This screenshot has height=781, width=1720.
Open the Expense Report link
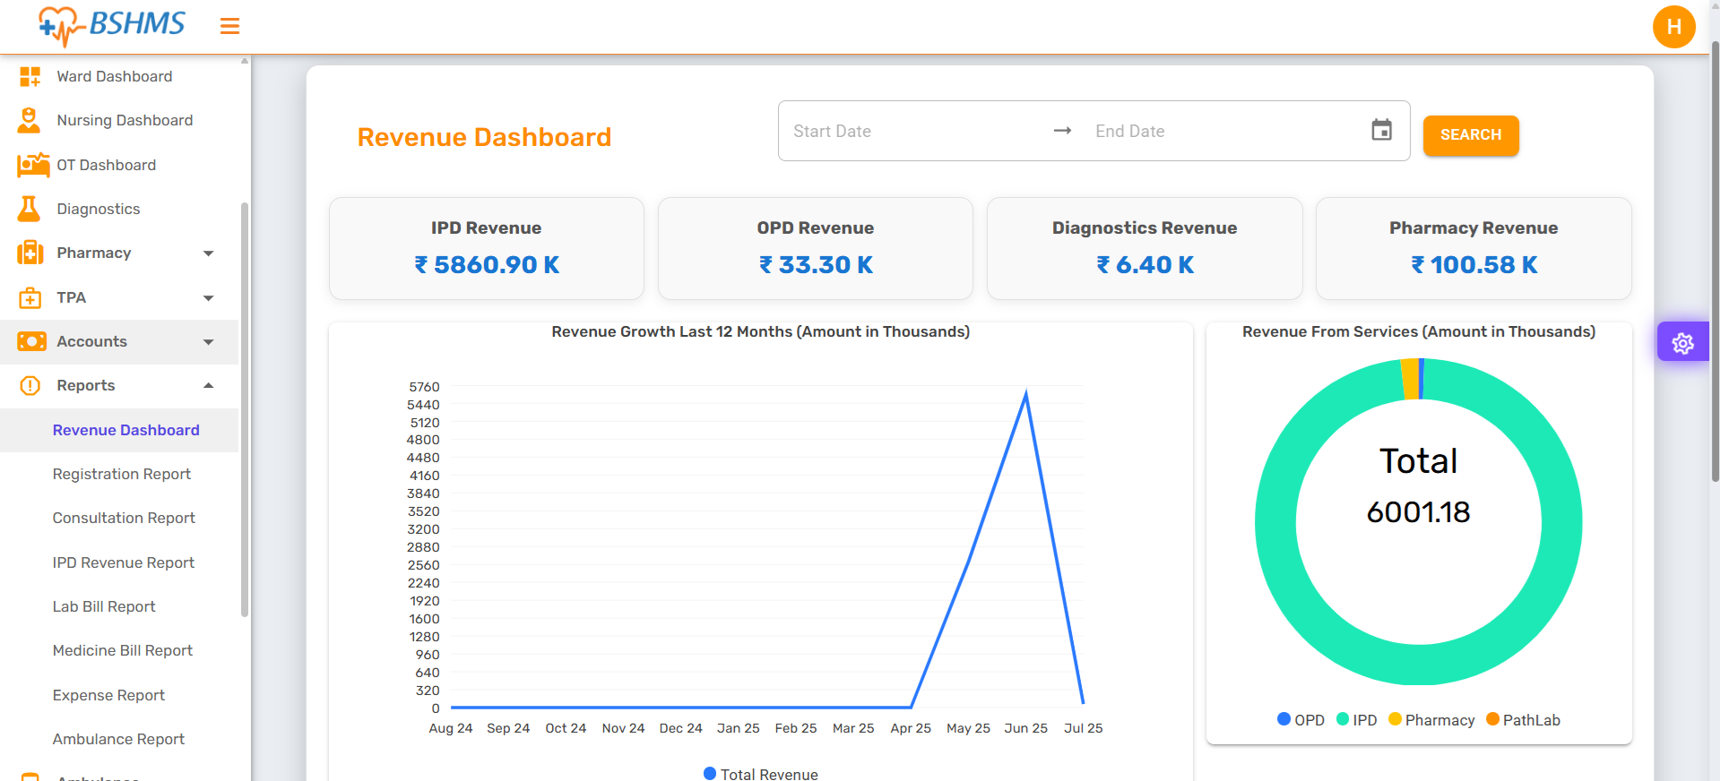(x=108, y=695)
